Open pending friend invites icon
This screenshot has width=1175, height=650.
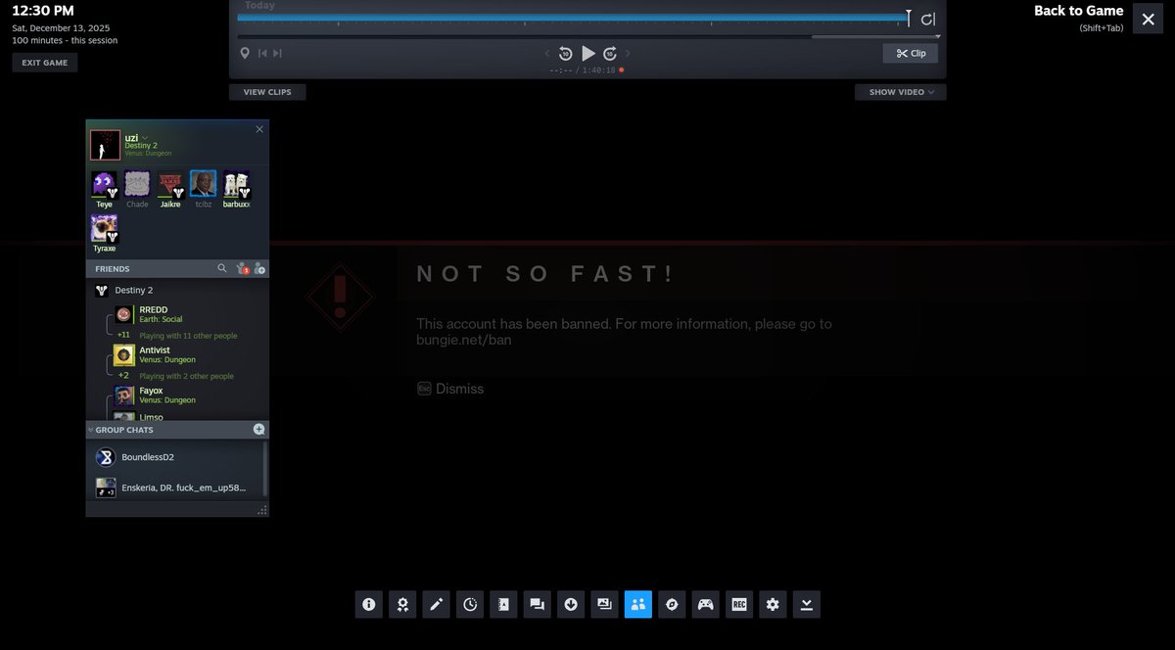[x=242, y=268]
